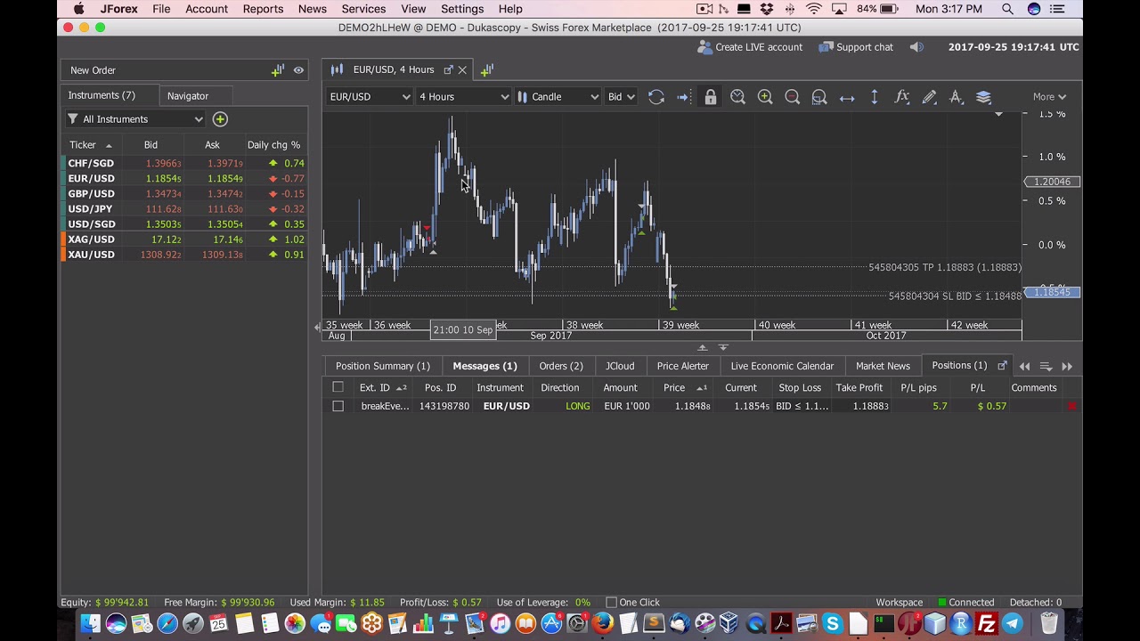Open the Workspace selector
This screenshot has width=1140, height=641.
(x=899, y=603)
